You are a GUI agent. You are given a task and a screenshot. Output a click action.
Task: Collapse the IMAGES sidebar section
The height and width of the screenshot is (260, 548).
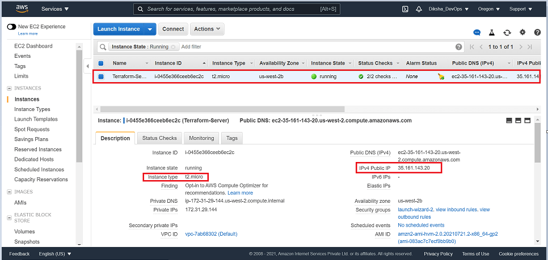10,192
